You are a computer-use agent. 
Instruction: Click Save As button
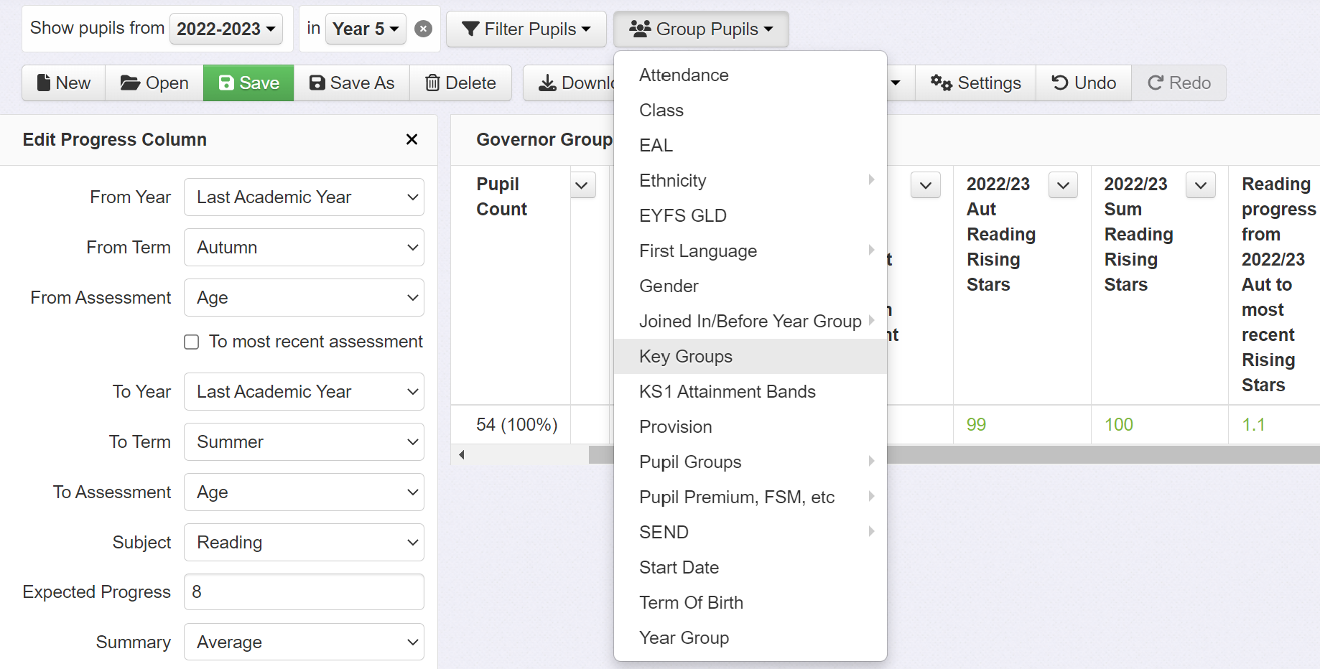pos(352,83)
